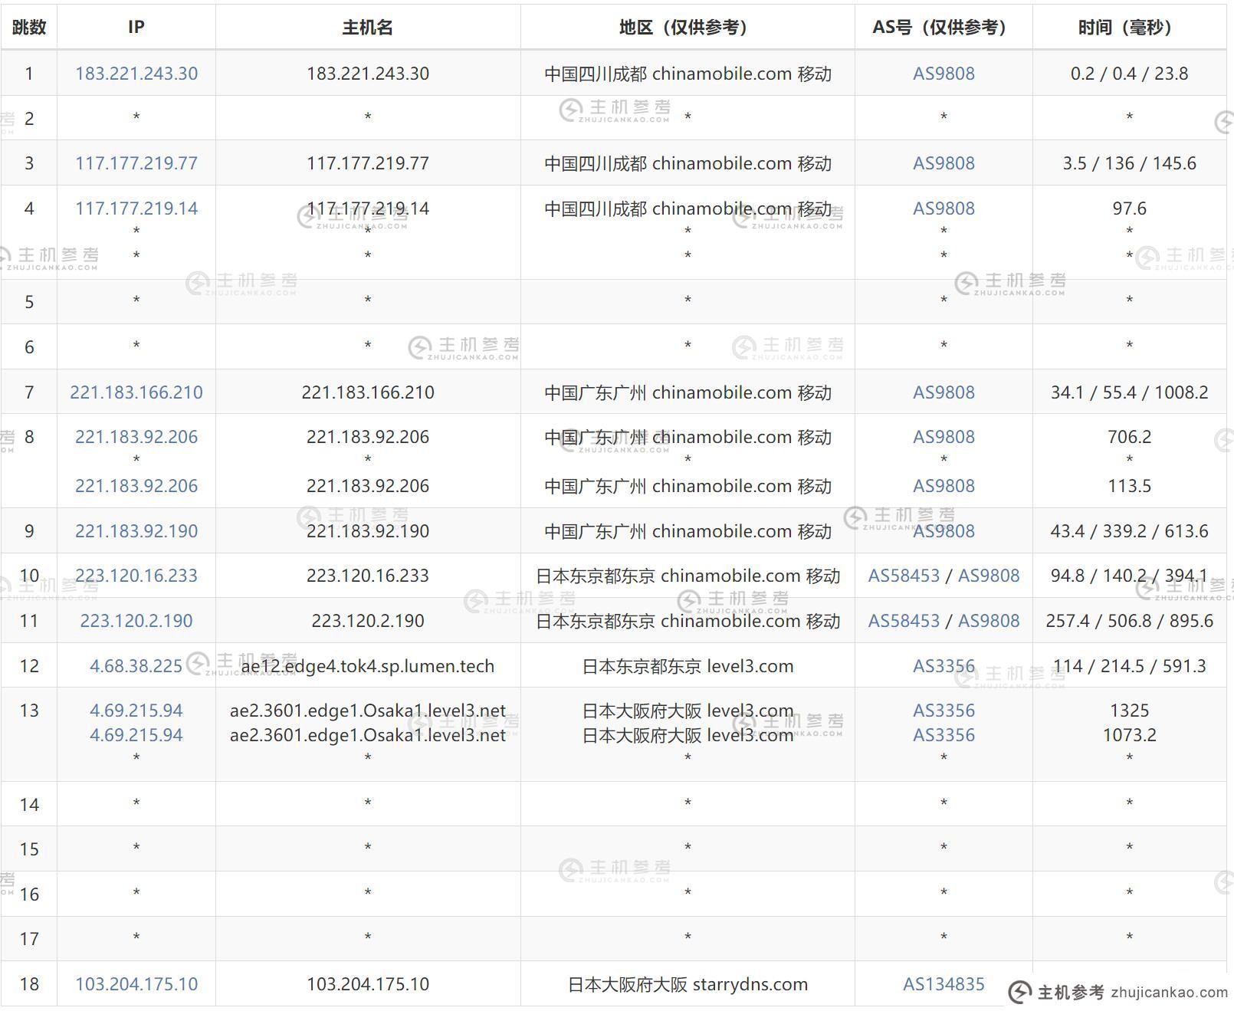Viewport: 1234px width, 1011px height.
Task: Click IP-column link 223.120.2.190 in hop 11
Action: pos(136,621)
